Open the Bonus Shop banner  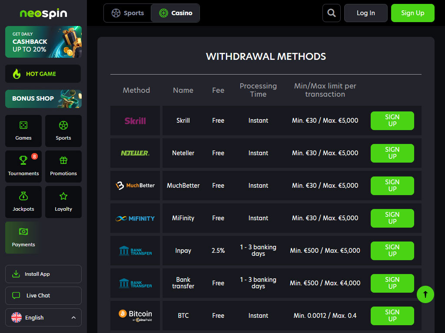pyautogui.click(x=43, y=99)
